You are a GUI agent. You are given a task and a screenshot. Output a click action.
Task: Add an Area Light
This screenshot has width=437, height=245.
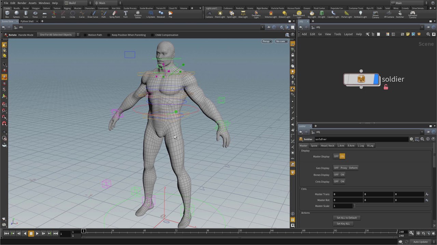[x=243, y=14]
